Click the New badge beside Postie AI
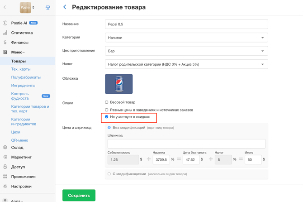Viewport: 303px width, 202px height. pyautogui.click(x=33, y=23)
